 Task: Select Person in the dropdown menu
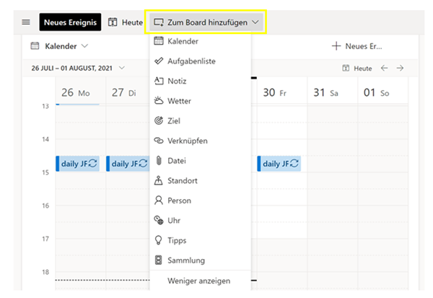(179, 201)
